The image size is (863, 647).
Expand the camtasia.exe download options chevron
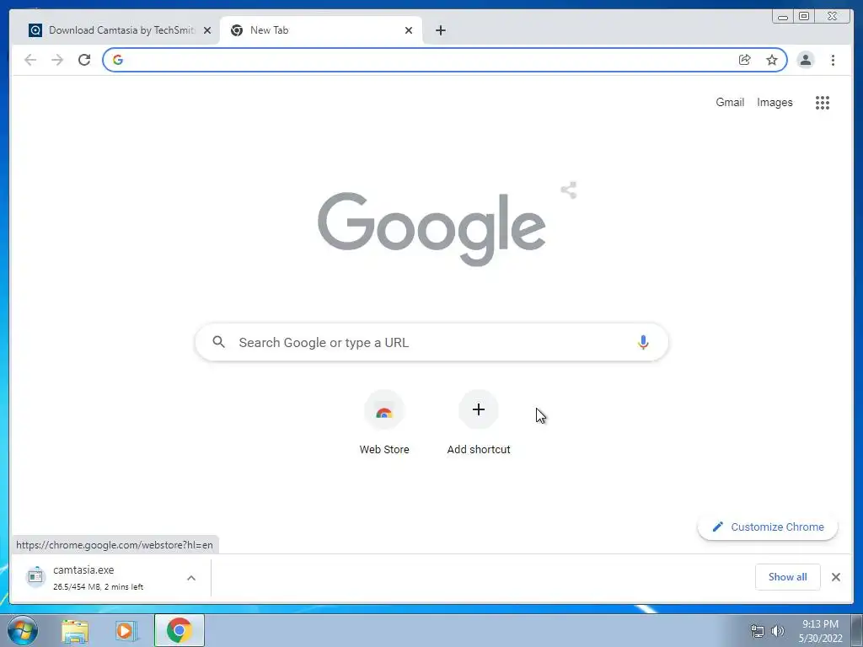(191, 578)
